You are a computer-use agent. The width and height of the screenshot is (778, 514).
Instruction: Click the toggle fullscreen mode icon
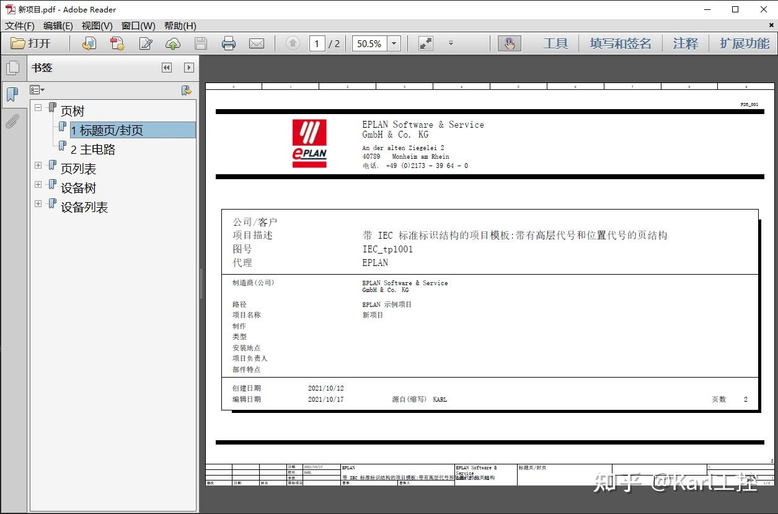point(425,43)
